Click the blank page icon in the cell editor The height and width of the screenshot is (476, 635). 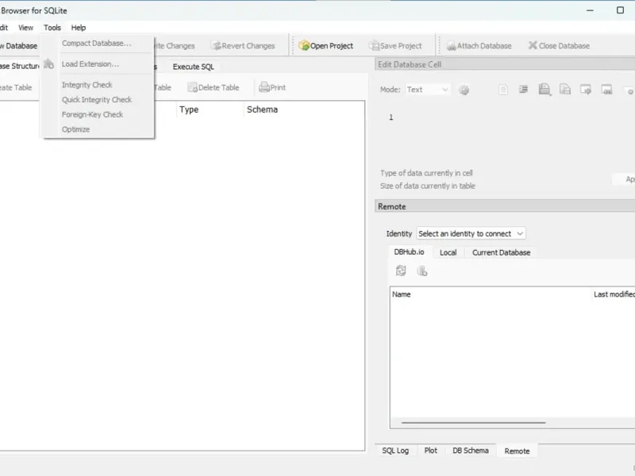click(x=503, y=90)
